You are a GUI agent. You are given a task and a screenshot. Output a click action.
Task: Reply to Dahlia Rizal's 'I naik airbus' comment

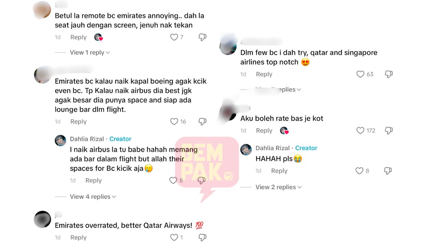[93, 180]
